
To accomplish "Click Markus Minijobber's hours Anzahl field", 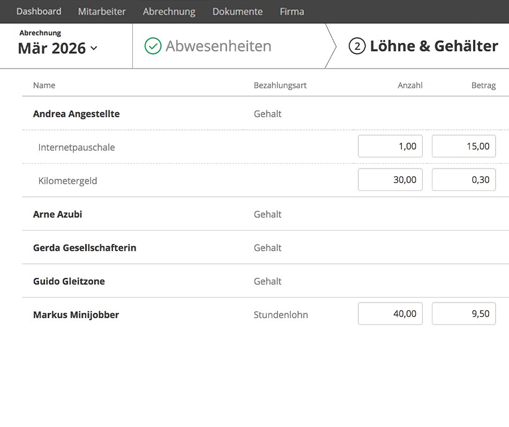I will pyautogui.click(x=390, y=314).
